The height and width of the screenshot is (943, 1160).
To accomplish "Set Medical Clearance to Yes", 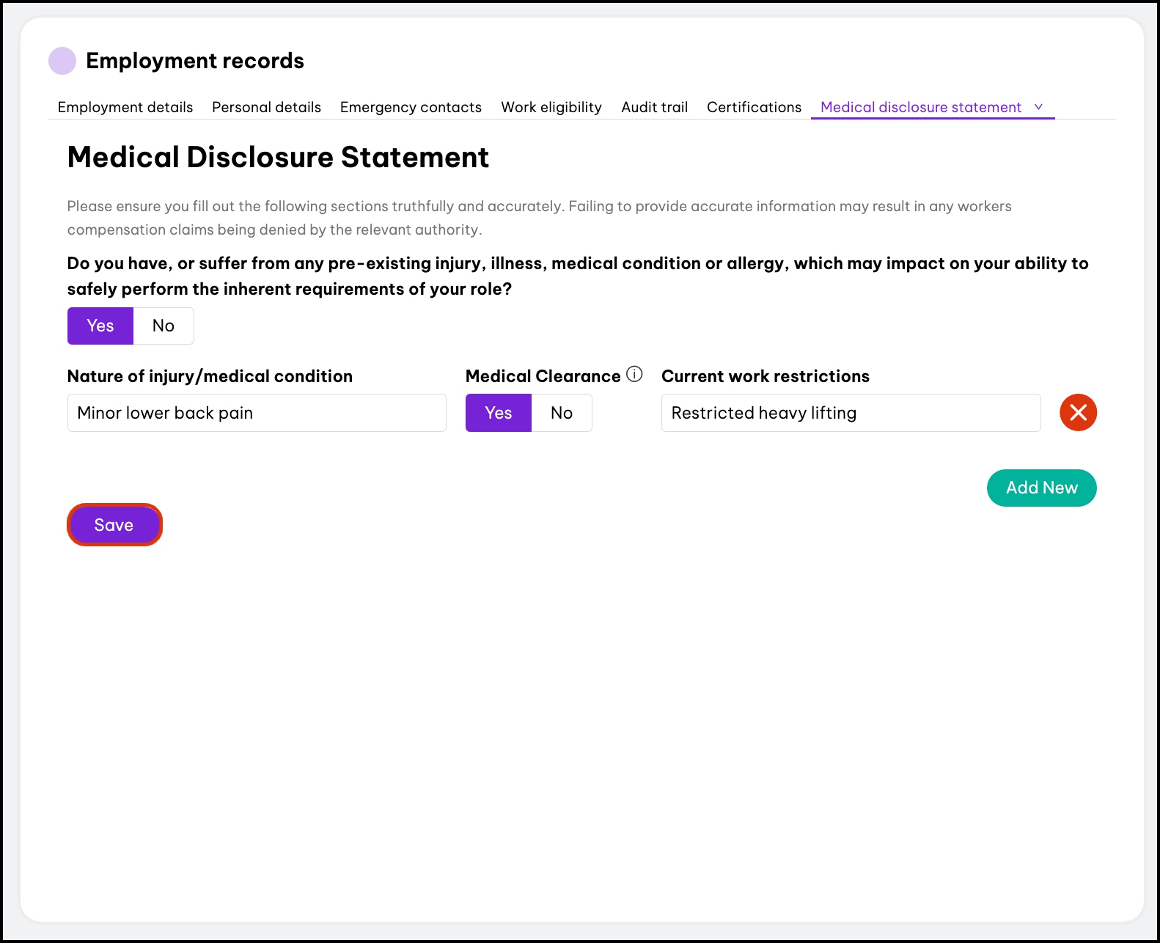I will point(499,414).
